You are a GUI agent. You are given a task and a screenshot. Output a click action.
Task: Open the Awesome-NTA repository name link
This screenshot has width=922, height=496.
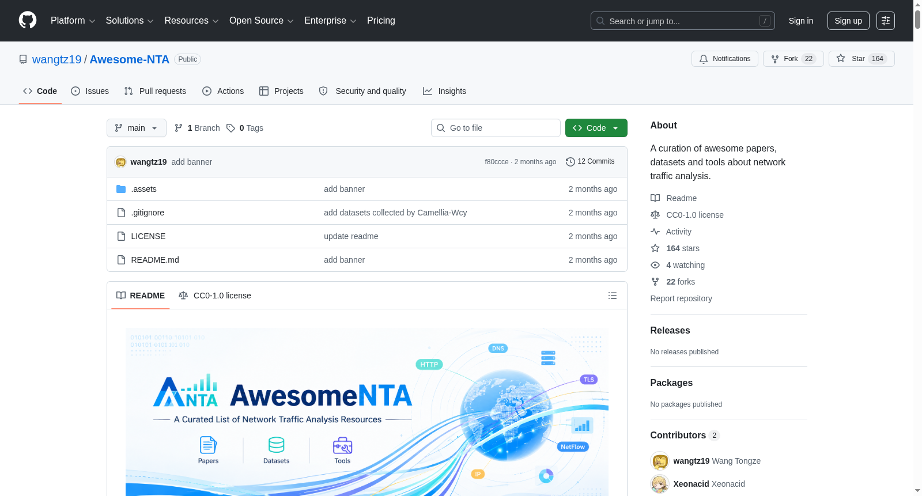pyautogui.click(x=130, y=59)
